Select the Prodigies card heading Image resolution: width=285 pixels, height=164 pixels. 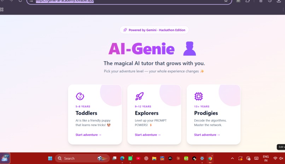pos(206,113)
